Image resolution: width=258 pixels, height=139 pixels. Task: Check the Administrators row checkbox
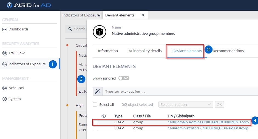(95, 128)
